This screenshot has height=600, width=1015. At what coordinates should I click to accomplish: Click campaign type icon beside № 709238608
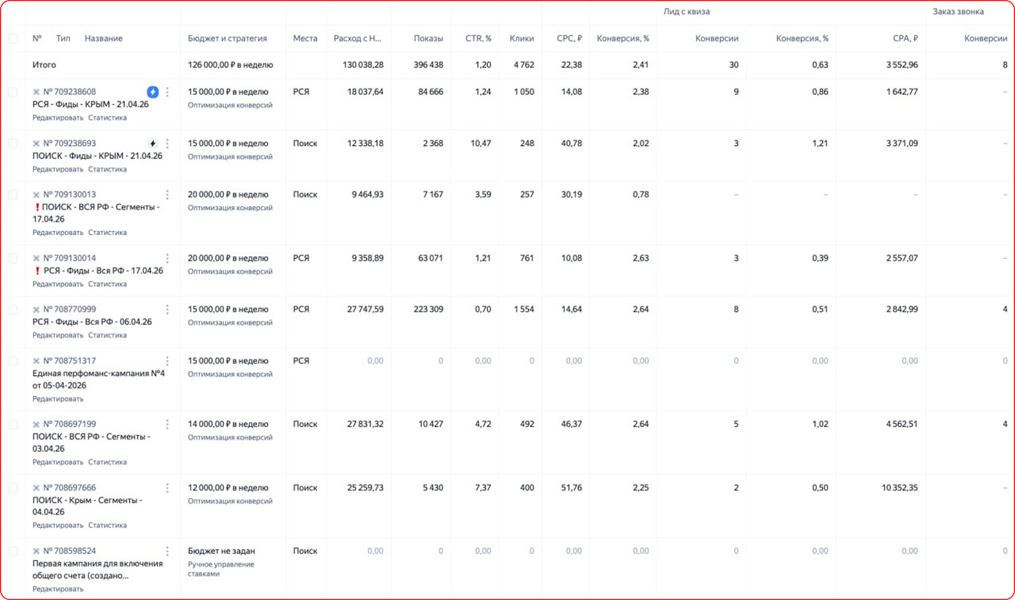[36, 92]
